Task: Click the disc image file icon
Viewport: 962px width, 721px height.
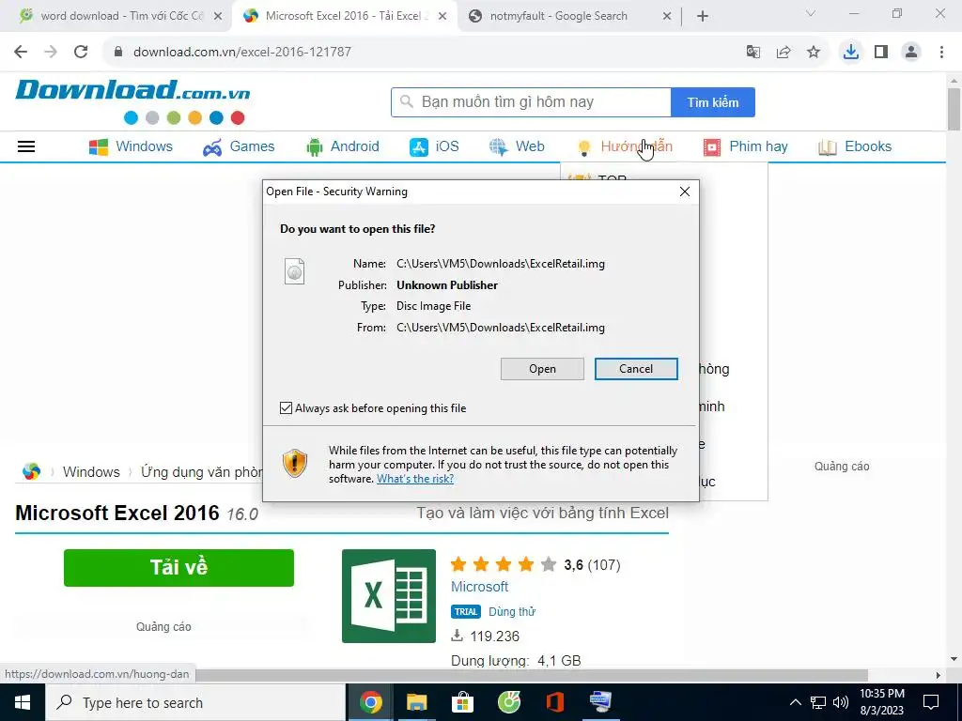Action: (x=294, y=271)
